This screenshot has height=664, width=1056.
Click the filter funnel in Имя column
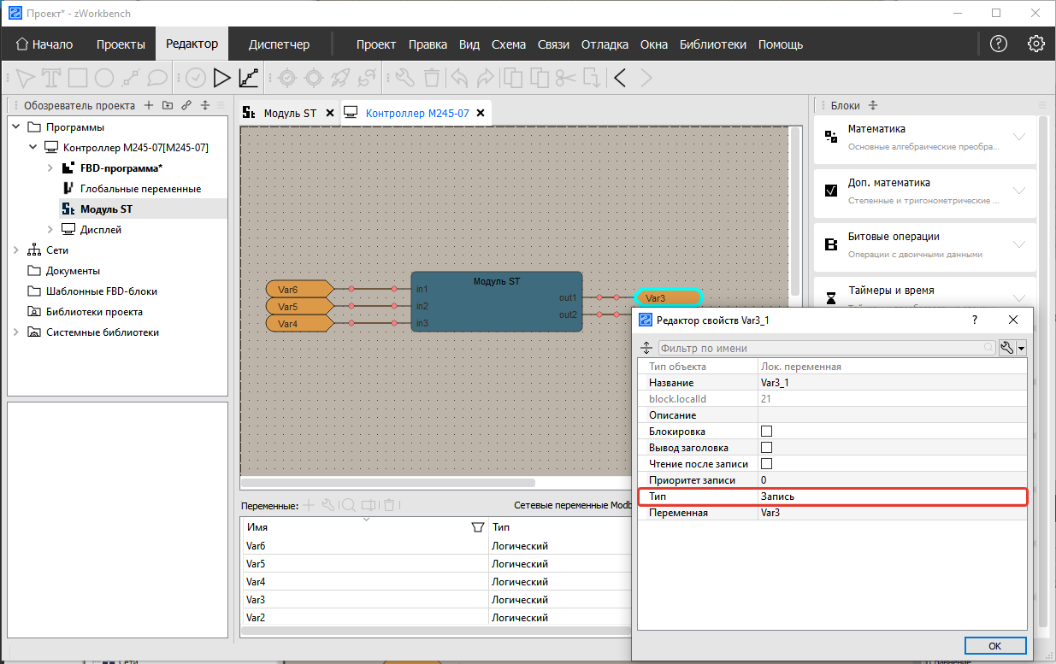(x=478, y=527)
